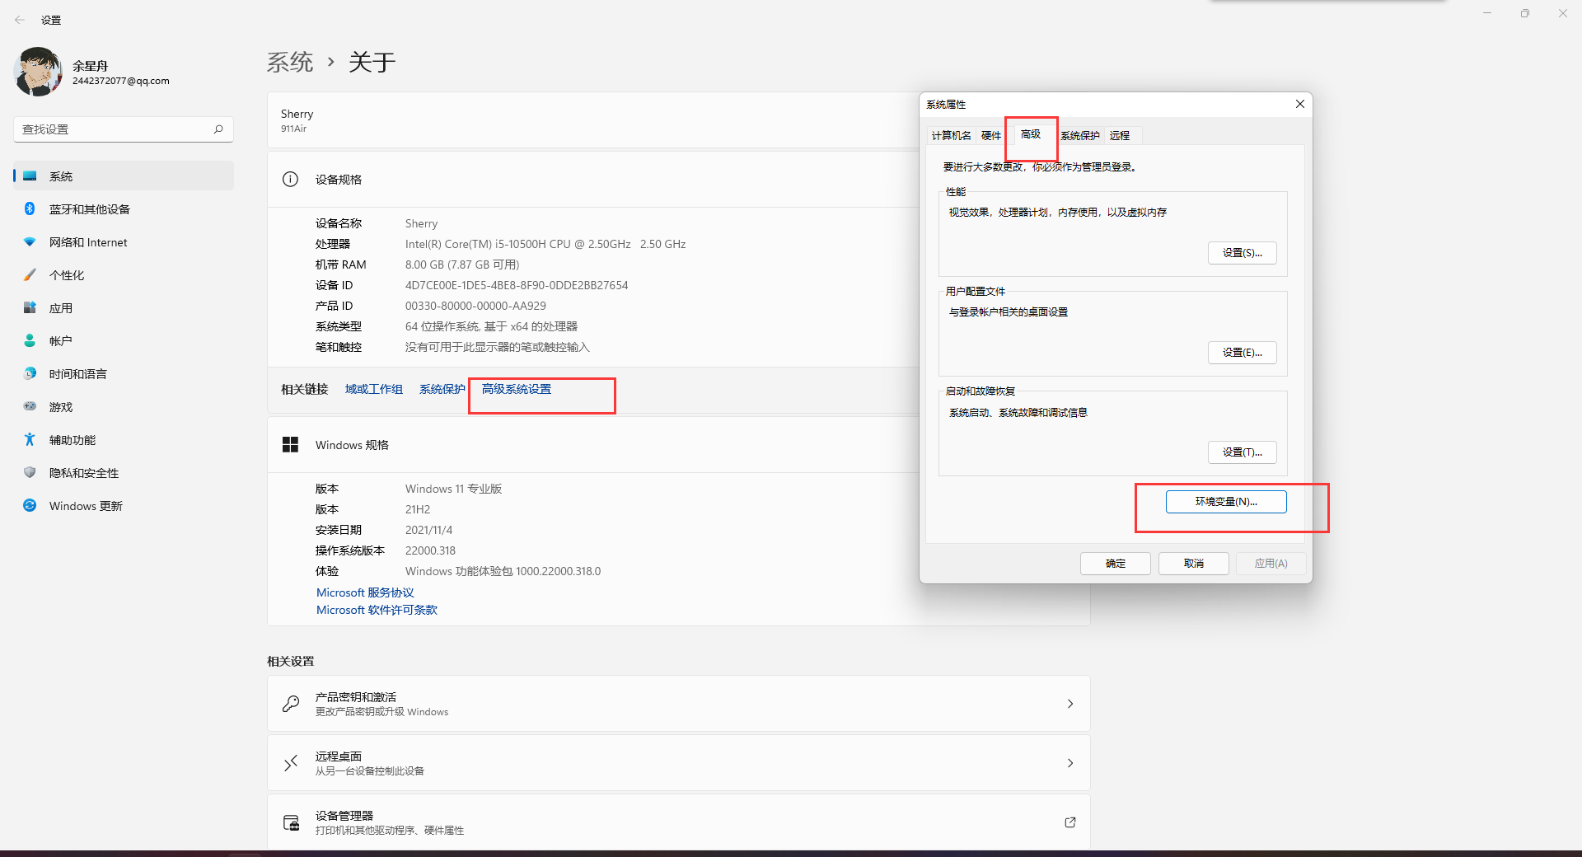Open external link icon for 设备管理器
This screenshot has width=1582, height=857.
coord(1070,822)
